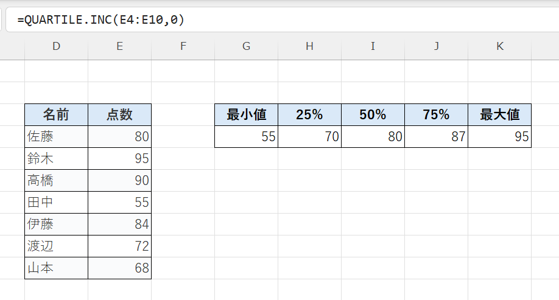The width and height of the screenshot is (559, 300).
Task: Select column K header
Action: point(499,46)
